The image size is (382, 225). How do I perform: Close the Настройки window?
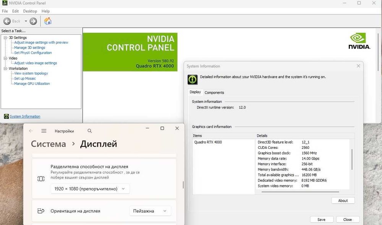(177, 128)
